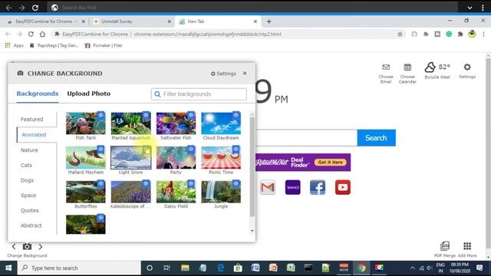Choose the Saltwater Fish background thumbnail
This screenshot has width=491, height=276.
[x=176, y=123]
